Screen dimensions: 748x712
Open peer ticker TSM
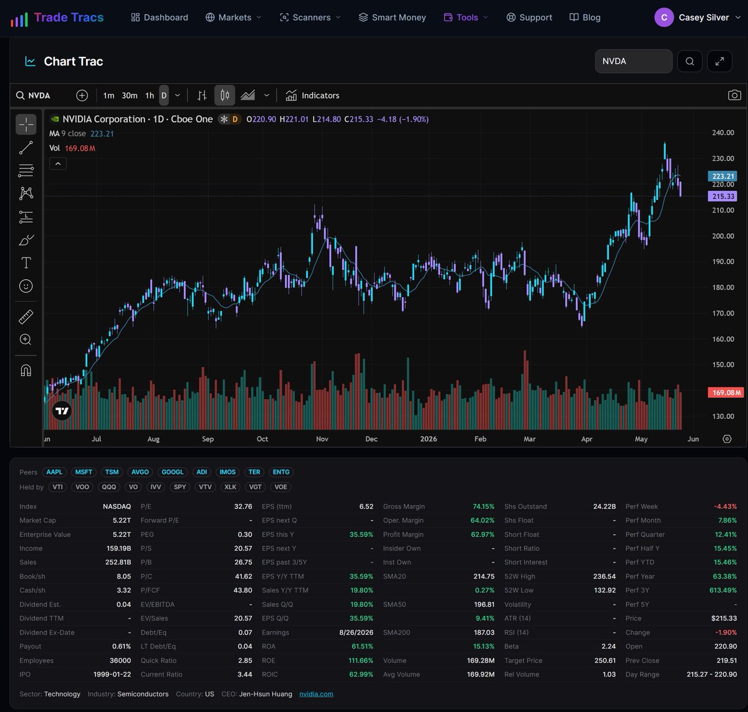point(112,472)
